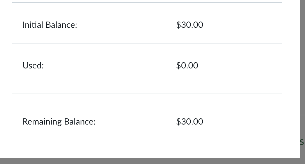
Task: Click the divider between Used and Remaining Balance
Action: click(147, 93)
